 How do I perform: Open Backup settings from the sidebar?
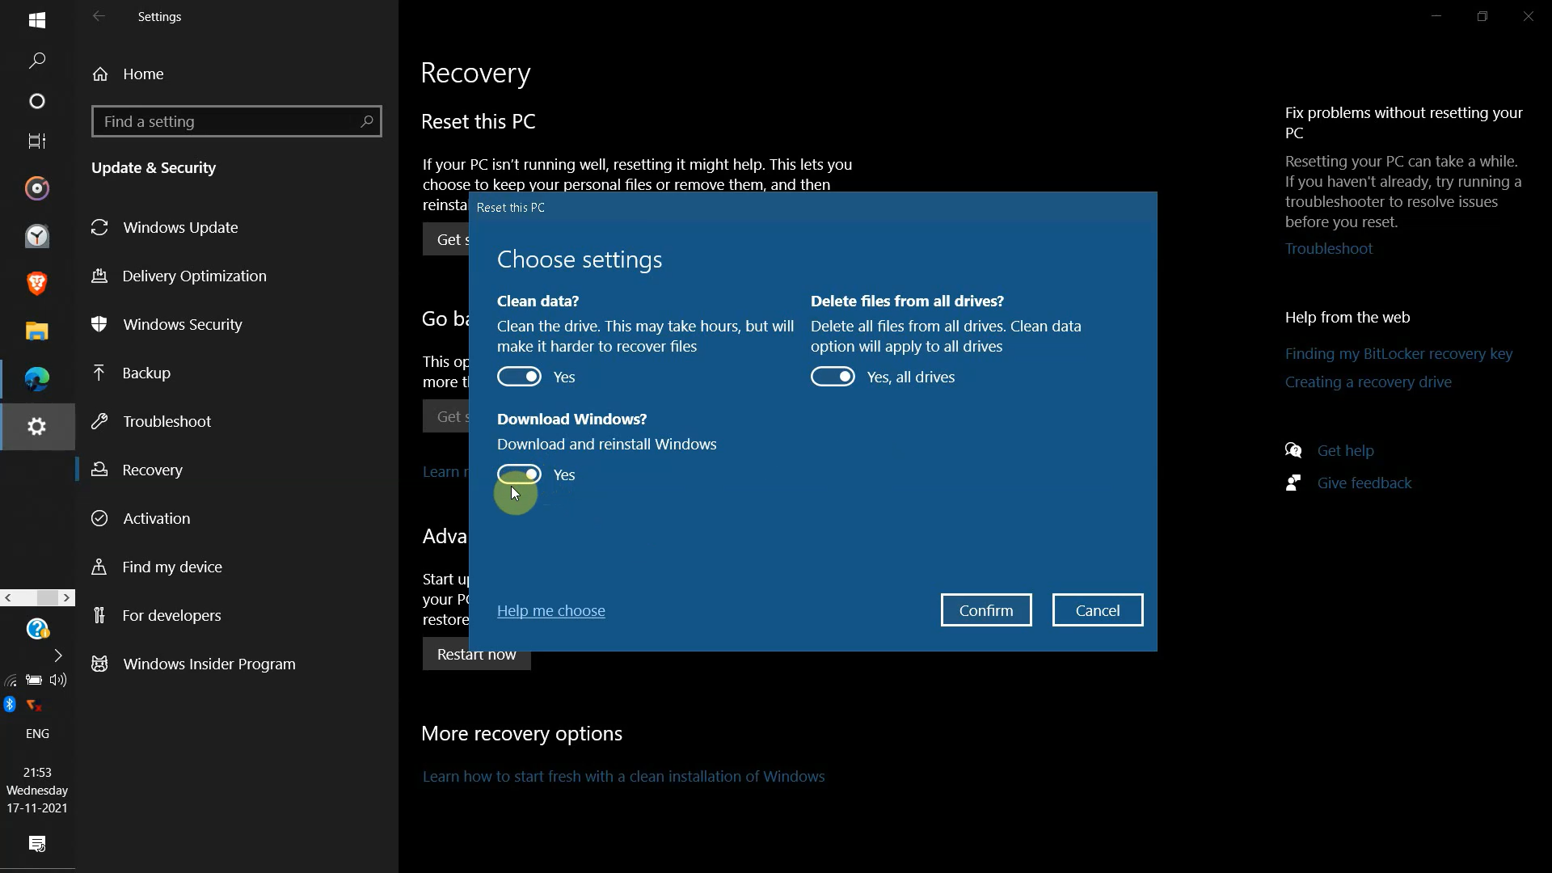coord(148,373)
